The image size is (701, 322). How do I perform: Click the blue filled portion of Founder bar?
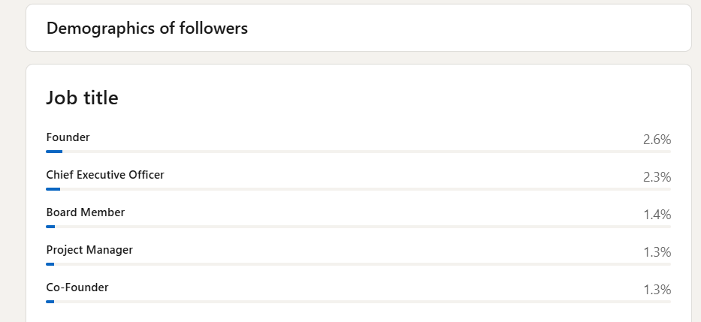pyautogui.click(x=54, y=152)
